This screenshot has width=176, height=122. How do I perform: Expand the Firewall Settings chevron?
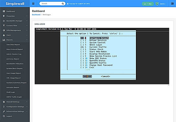coord(27,102)
